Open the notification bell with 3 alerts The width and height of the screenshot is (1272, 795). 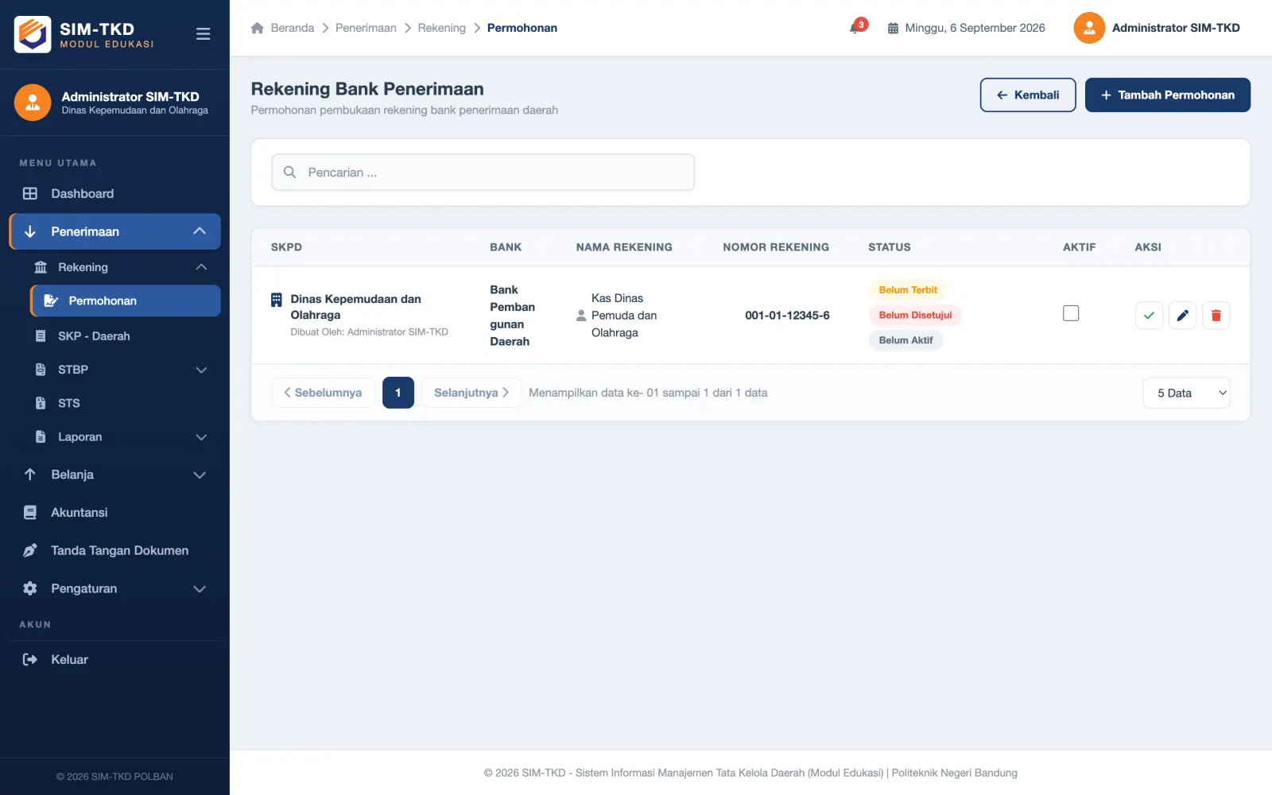click(x=857, y=27)
